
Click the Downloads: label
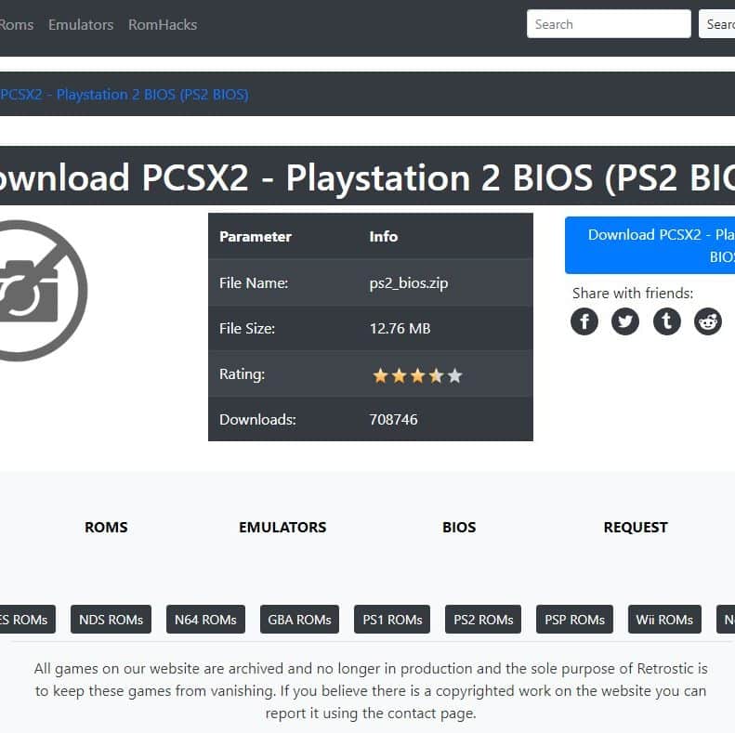pos(257,420)
